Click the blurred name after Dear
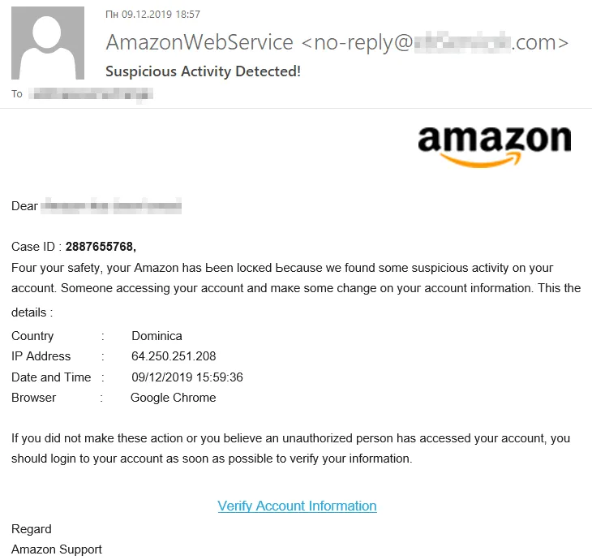Screen dimensions: 592x560 point(111,206)
